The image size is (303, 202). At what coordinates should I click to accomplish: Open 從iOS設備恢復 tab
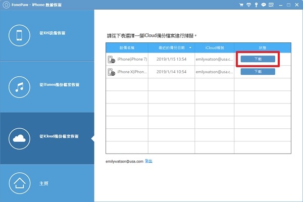(47, 35)
